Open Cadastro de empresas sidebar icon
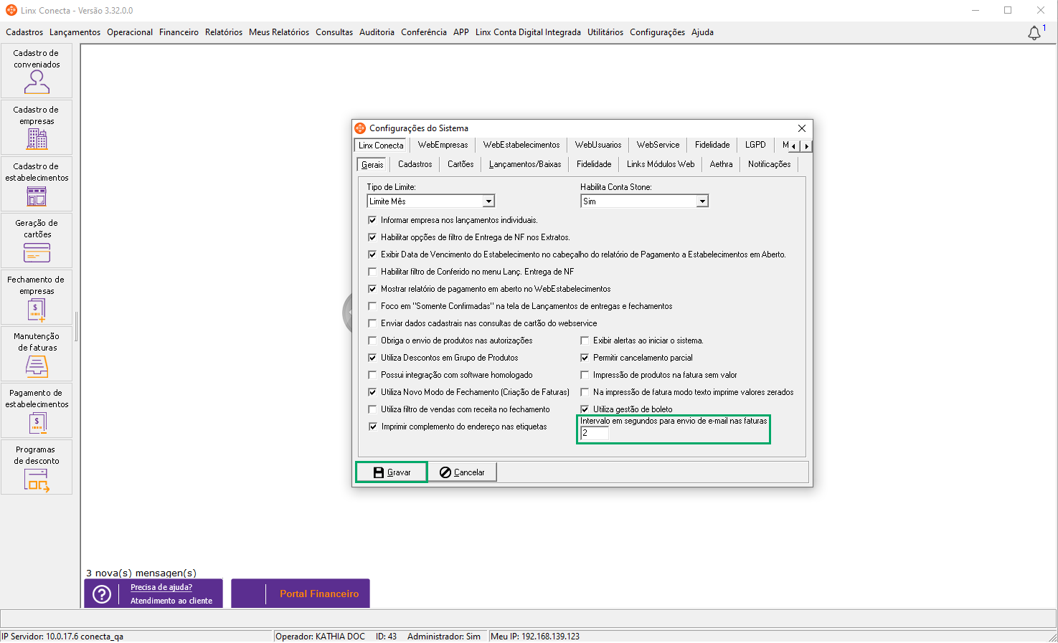Viewport: 1058px width, 643px height. [37, 127]
